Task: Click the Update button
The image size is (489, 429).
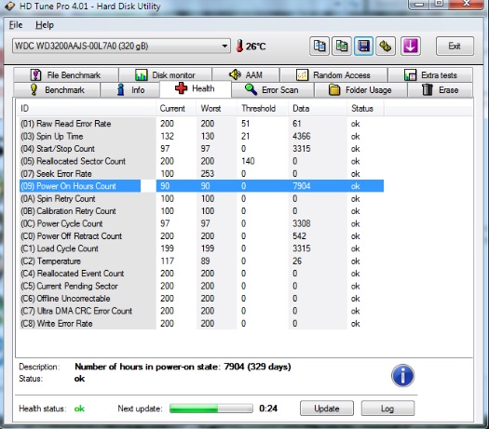Action: [327, 409]
